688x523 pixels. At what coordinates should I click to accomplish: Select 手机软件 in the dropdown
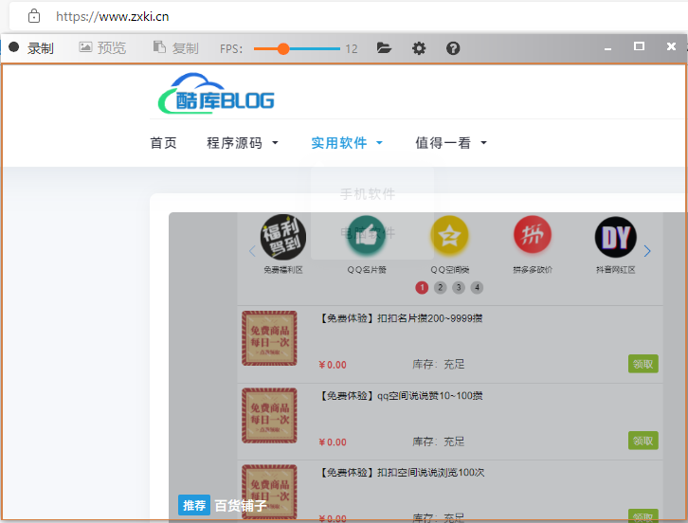pos(368,194)
